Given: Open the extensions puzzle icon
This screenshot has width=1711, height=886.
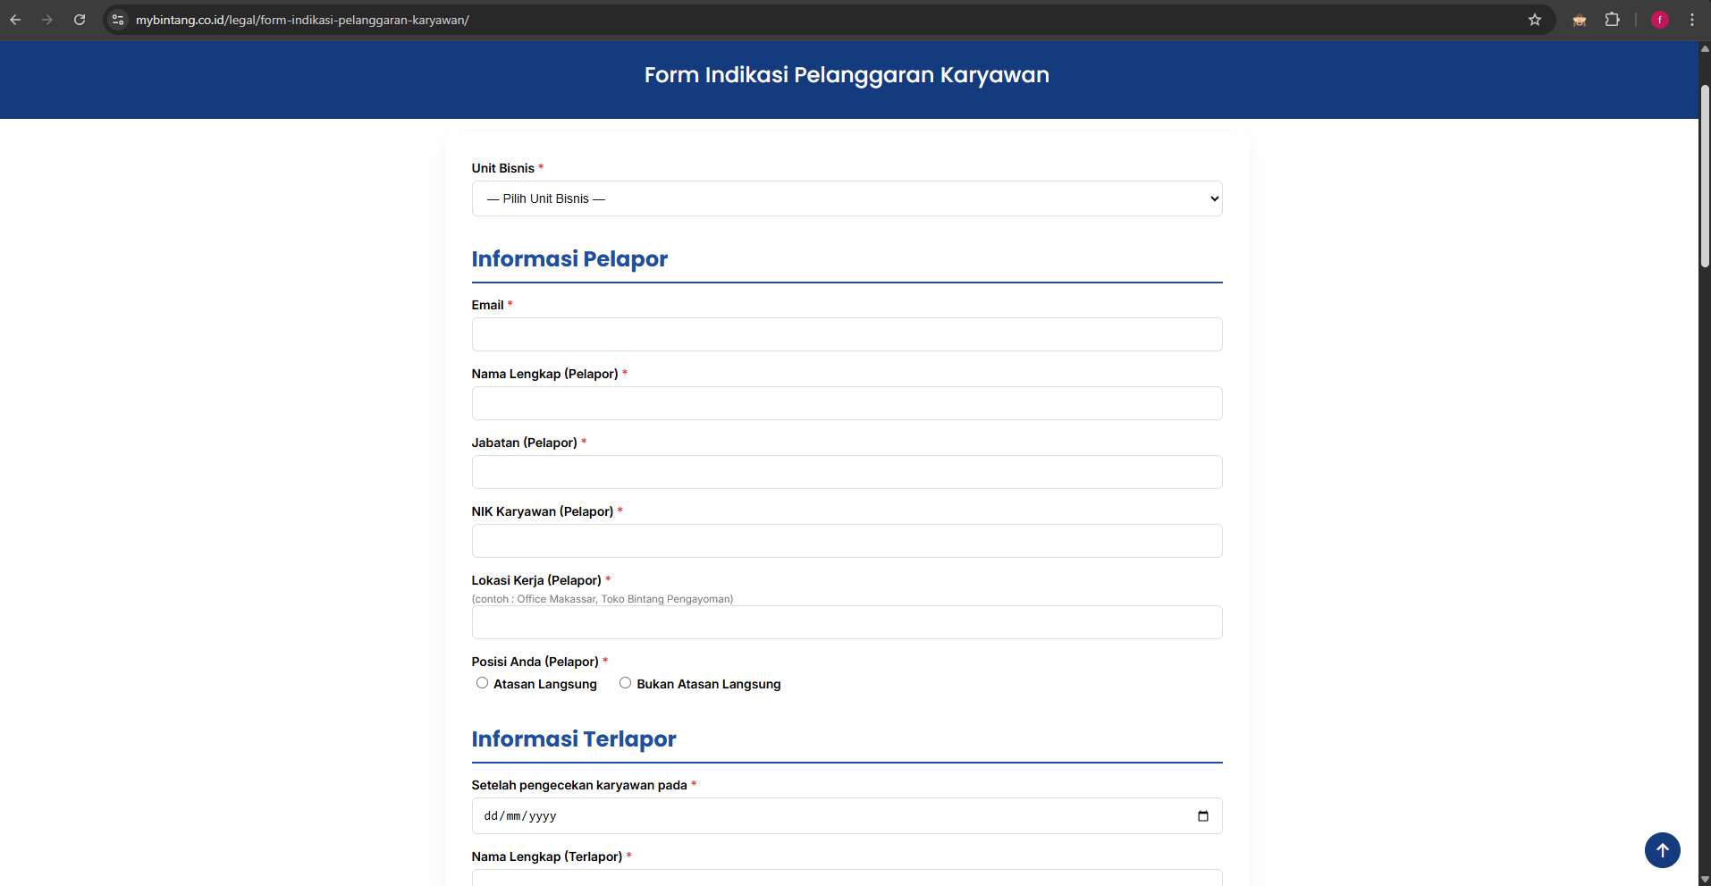Looking at the screenshot, I should (1613, 20).
